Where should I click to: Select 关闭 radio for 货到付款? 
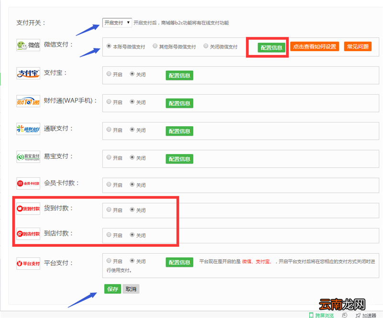[132, 209]
